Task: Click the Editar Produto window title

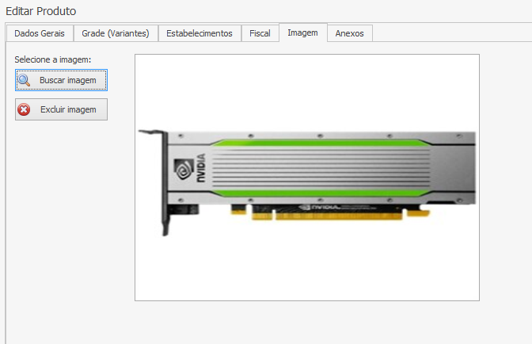Action: (x=41, y=10)
